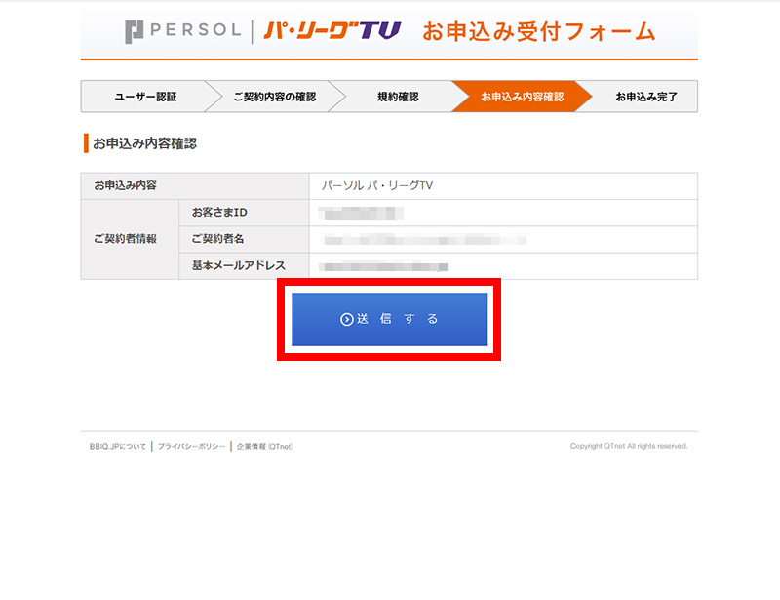Click the blurred お客さまID value
The image size is (780, 600).
coord(361,213)
